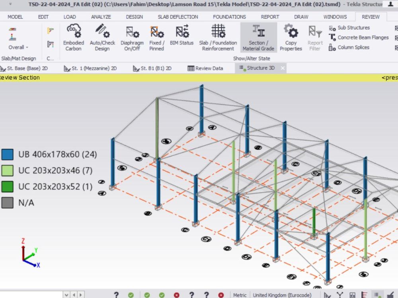Open the LOAD ribbon tab
Image resolution: width=398 pixels, height=298 pixels.
pos(70,17)
